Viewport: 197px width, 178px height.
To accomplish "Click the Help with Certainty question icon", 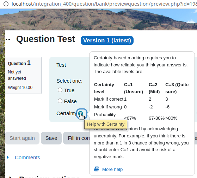I will tap(81, 114).
